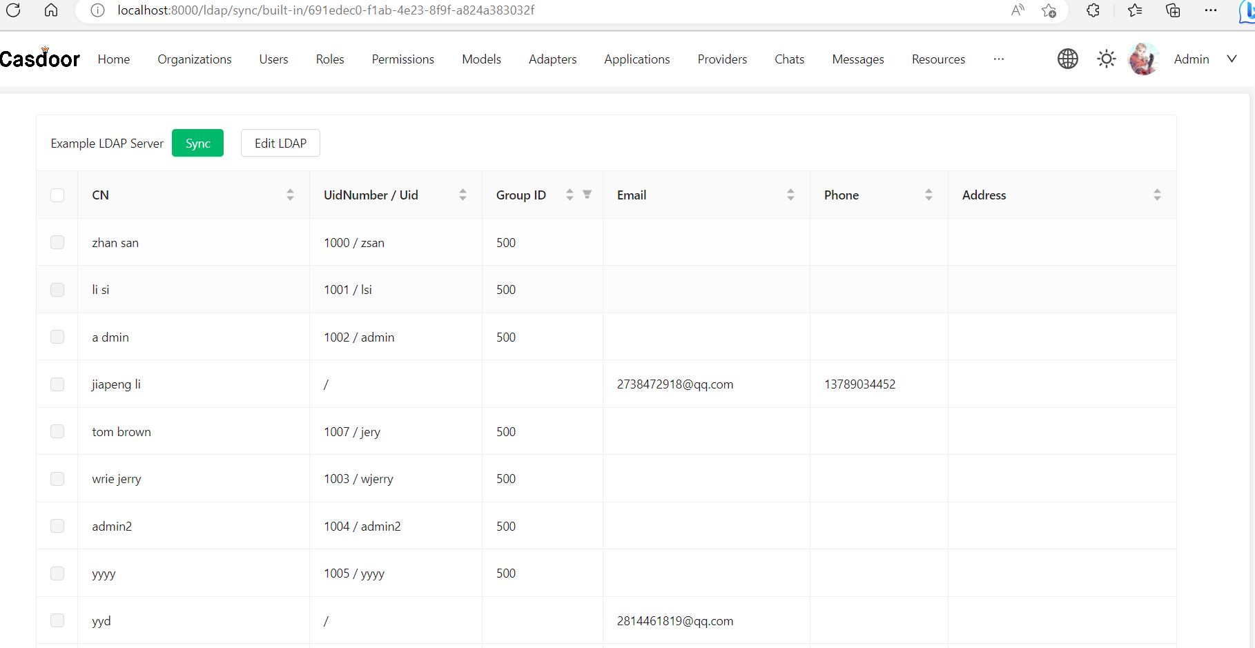Screen dimensions: 1255x648
Task: Sort the Phone column ascending
Action: [x=928, y=190]
